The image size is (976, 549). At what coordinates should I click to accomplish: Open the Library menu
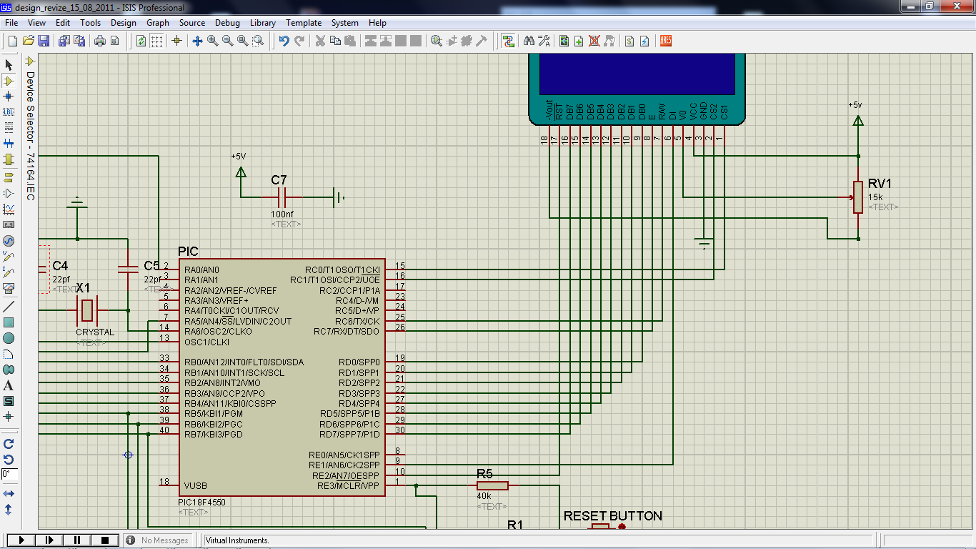263,23
